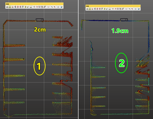The image size is (153, 119).
Task: Click the first icon in the right 测量 toolbar
Action: [87, 9]
